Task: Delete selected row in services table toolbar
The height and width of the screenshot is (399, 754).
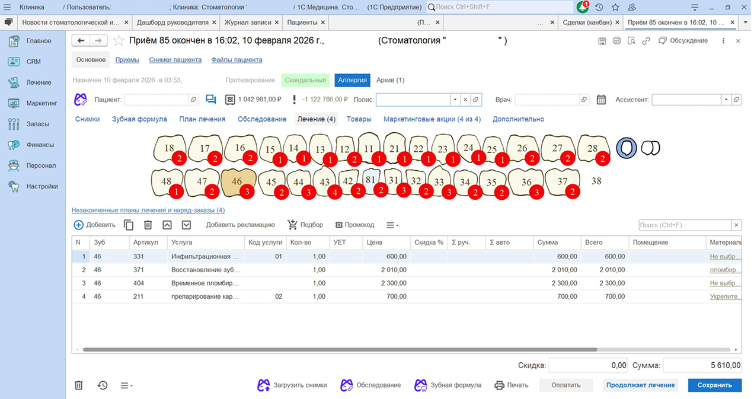Action: 148,225
